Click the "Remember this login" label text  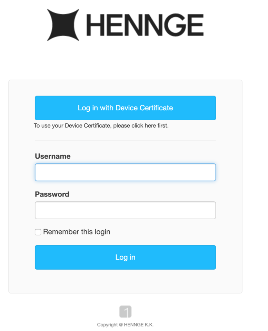[x=77, y=232]
